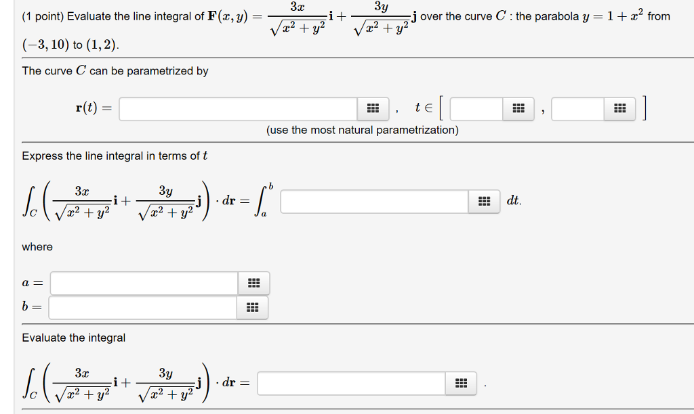
Task: Click the r(t) parametrization answer box
Action: click(237, 108)
